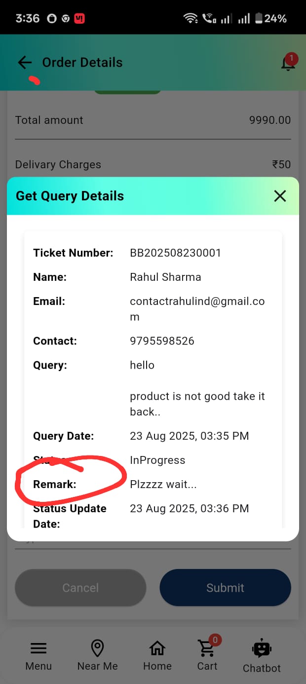Go to Home via house icon
The image size is (306, 684).
point(157,648)
